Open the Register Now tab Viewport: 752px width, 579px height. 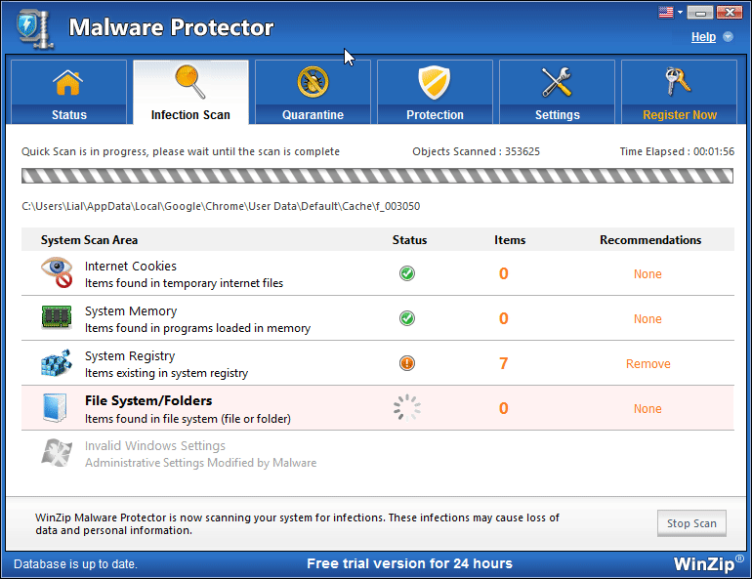679,92
